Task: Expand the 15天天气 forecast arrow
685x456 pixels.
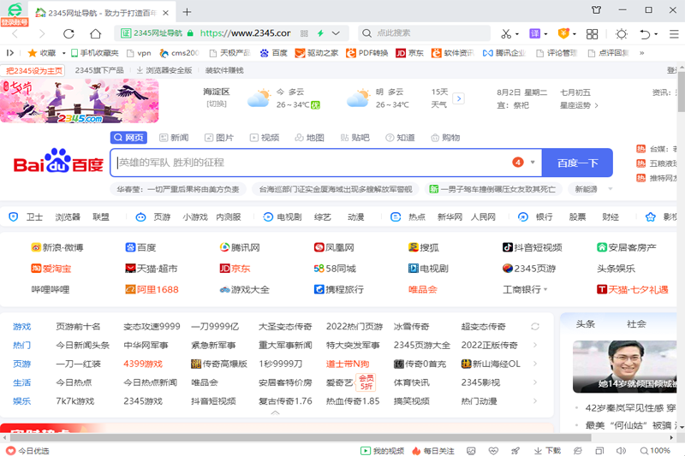Action: click(459, 98)
